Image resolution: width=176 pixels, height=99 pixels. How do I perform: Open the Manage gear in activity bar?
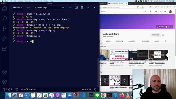[x=4, y=82]
